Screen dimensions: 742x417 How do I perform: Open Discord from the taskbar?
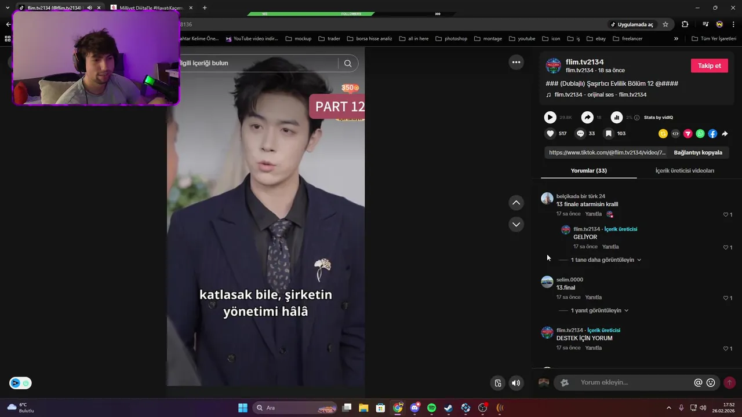(414, 408)
